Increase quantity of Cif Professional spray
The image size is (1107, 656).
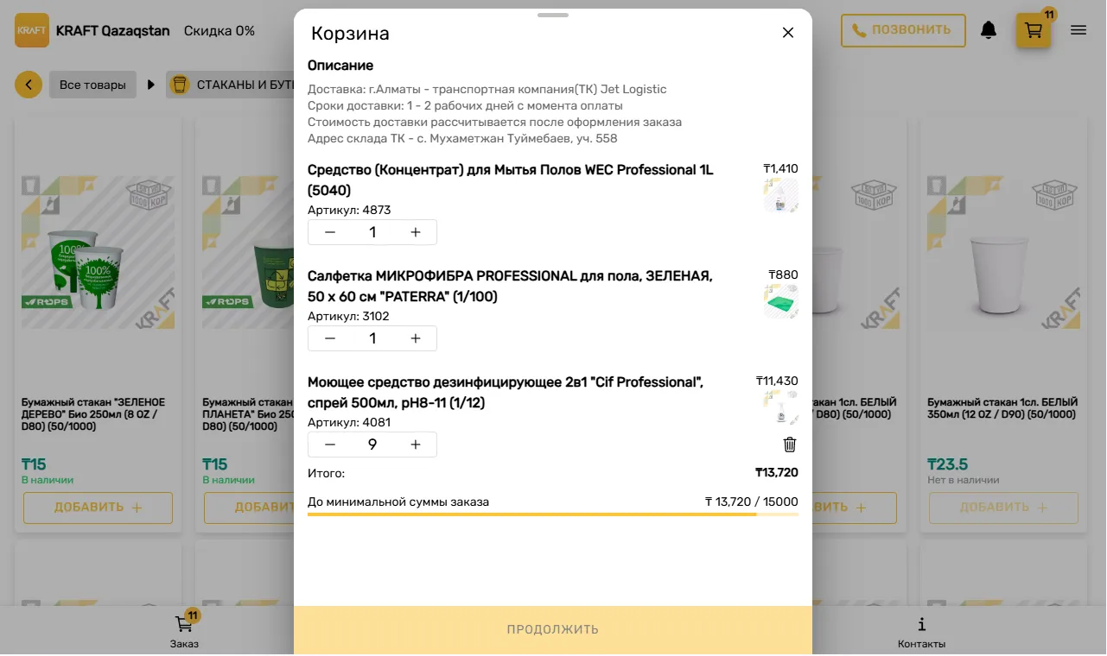click(416, 445)
